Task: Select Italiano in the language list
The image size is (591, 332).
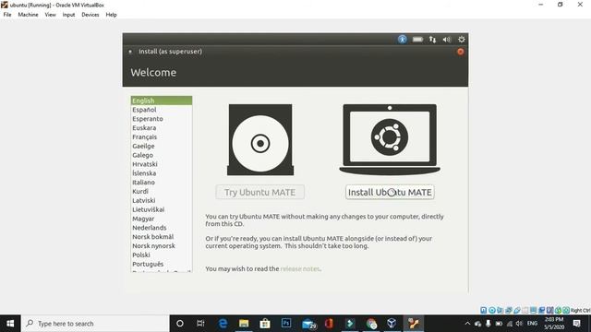Action: point(162,183)
